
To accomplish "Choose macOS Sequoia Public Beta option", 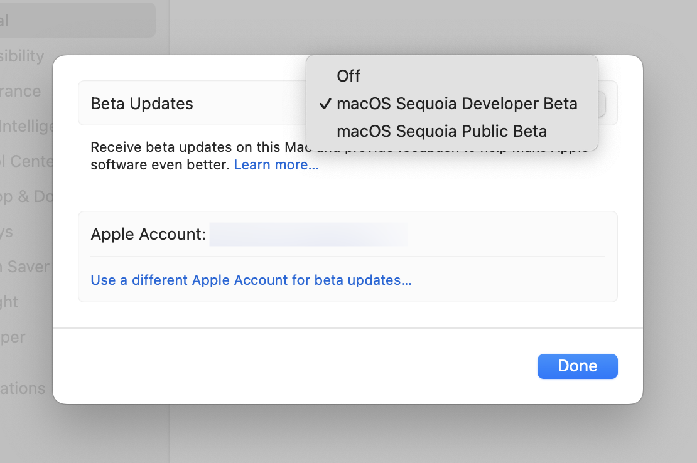I will (441, 131).
